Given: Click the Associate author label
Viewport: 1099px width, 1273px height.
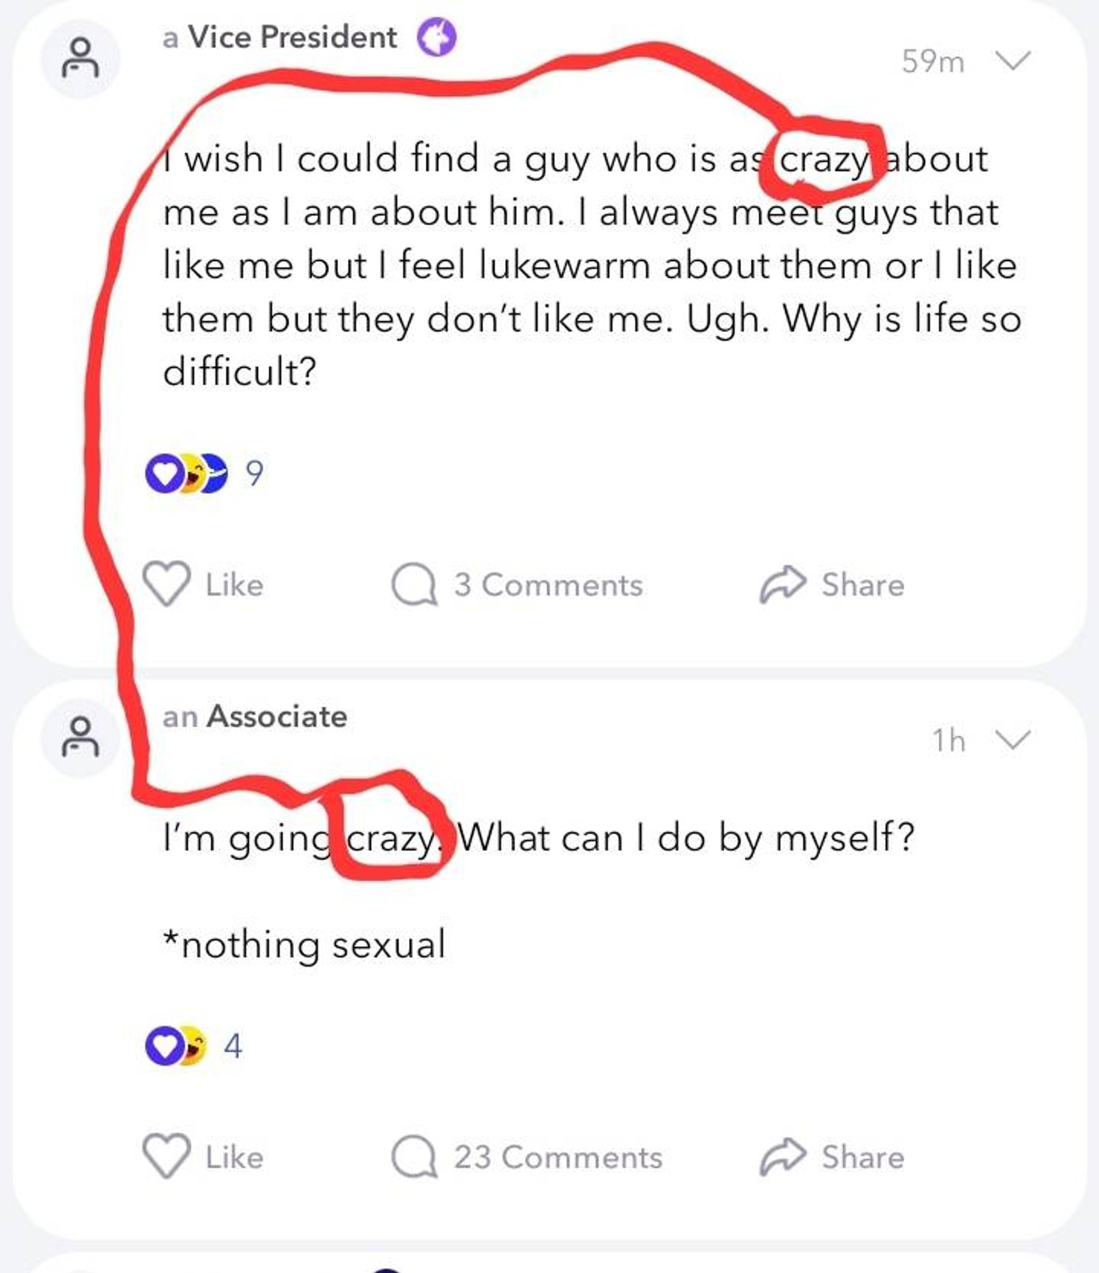Looking at the screenshot, I should 255,717.
